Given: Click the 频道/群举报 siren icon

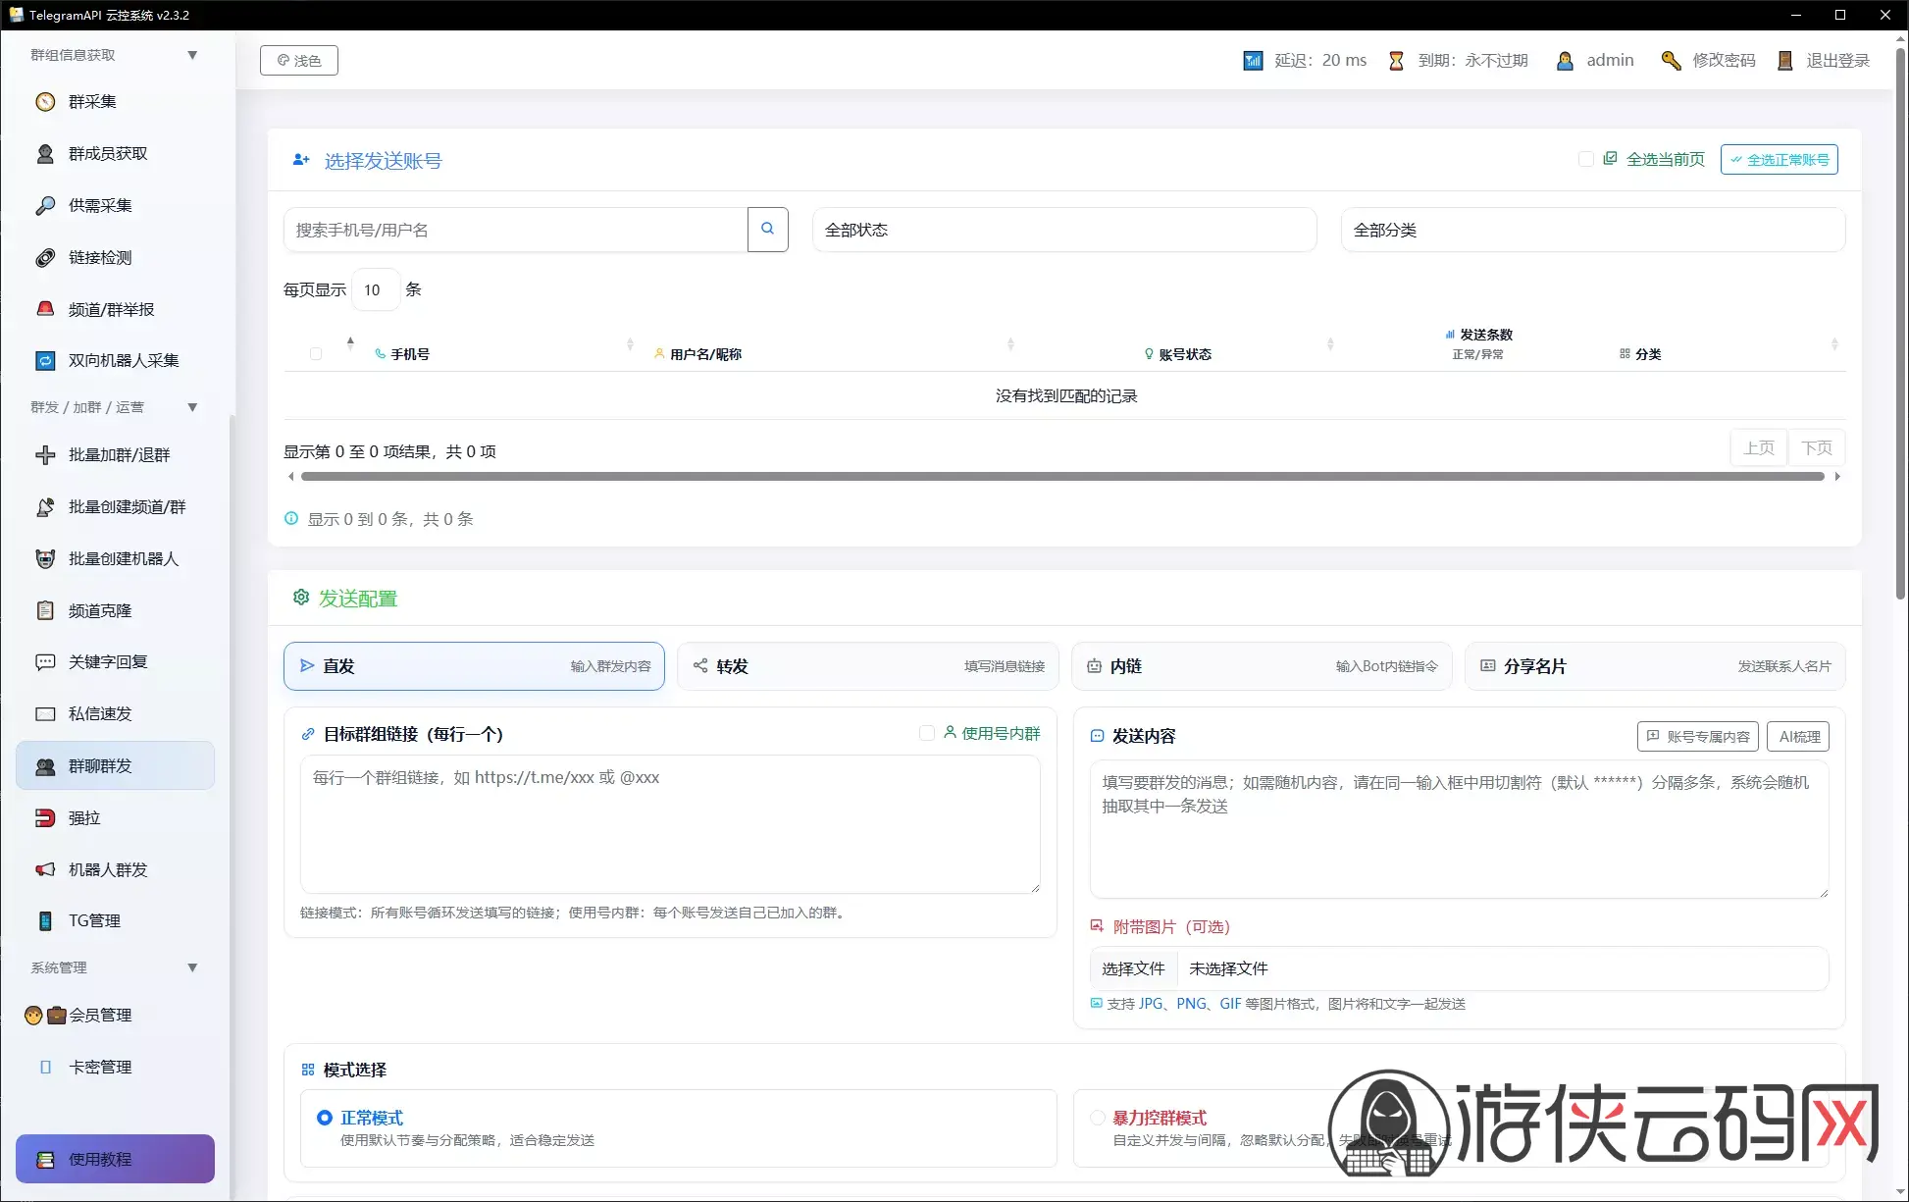Looking at the screenshot, I should point(45,309).
